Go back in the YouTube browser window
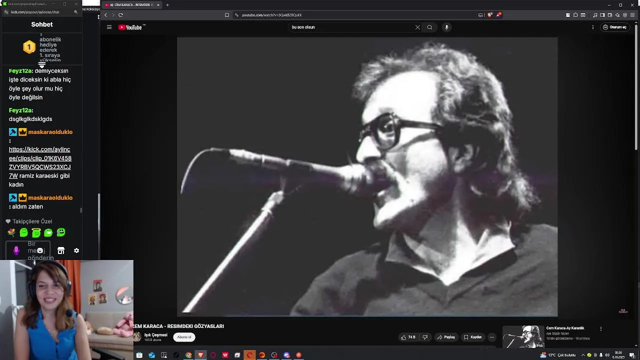 [x=105, y=15]
